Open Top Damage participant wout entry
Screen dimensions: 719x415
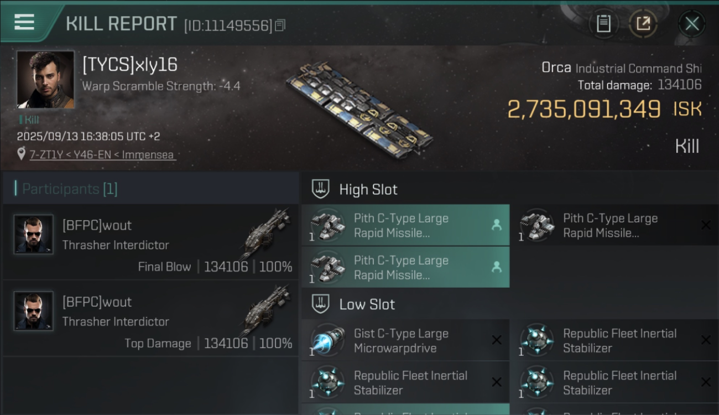tap(150, 319)
